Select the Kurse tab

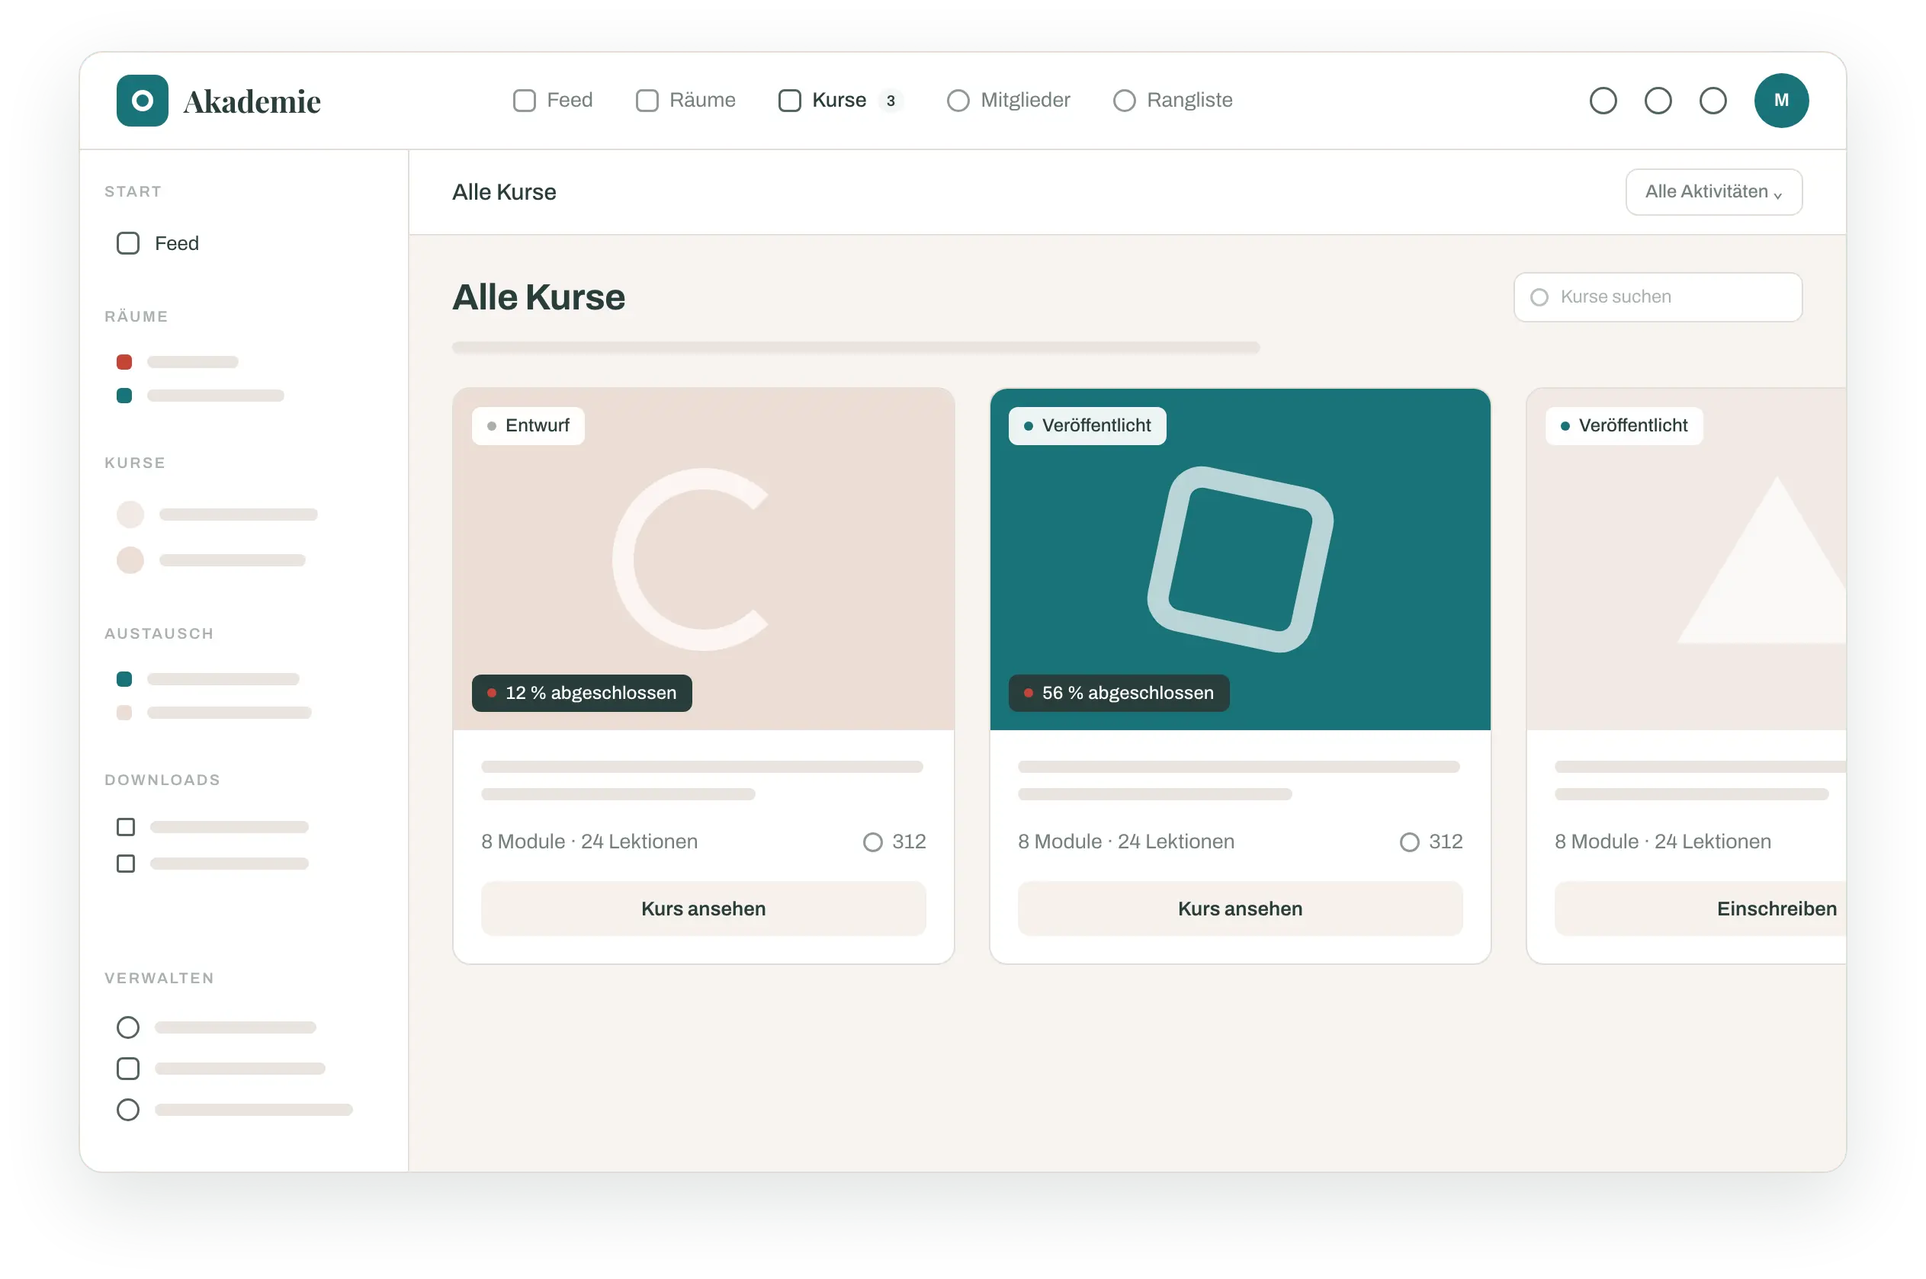(840, 101)
